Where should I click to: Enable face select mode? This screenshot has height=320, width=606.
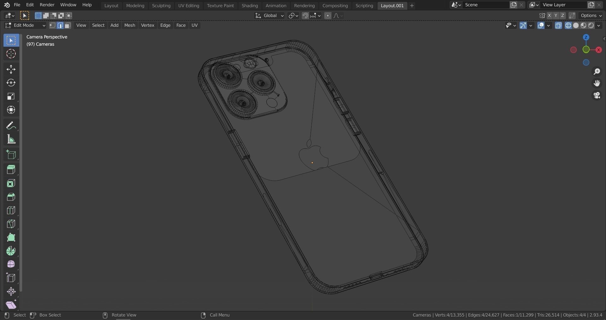tap(68, 25)
